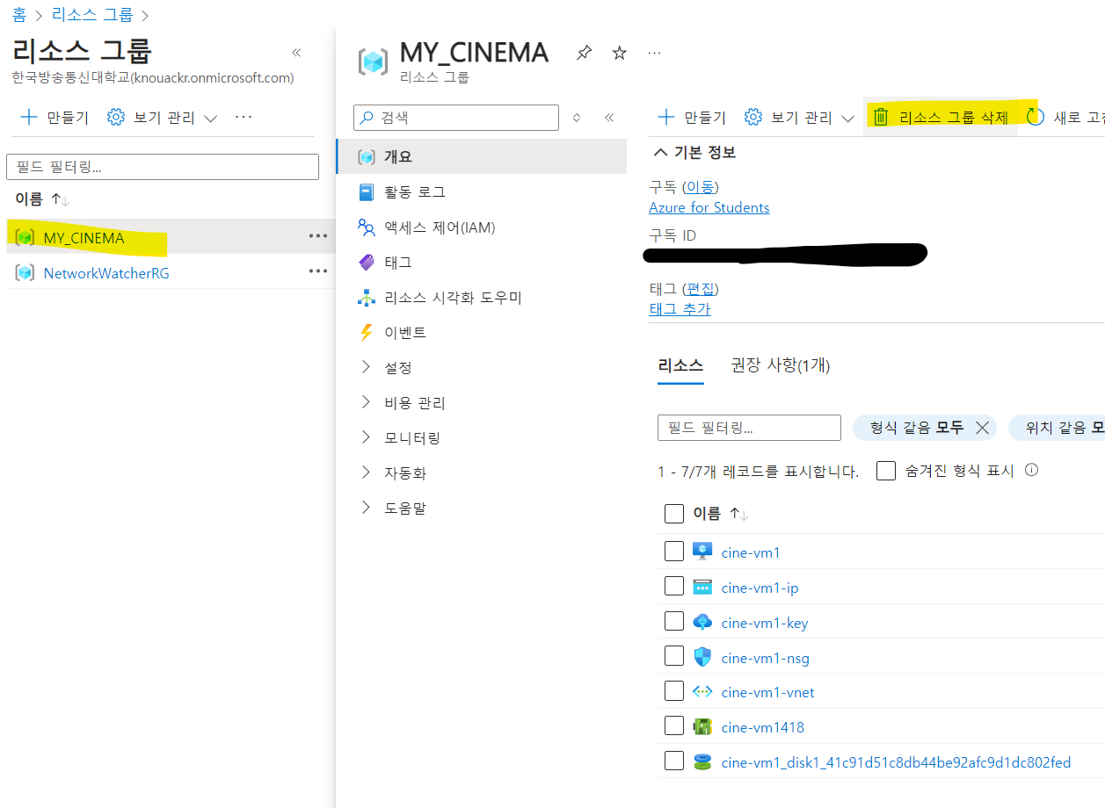Open the ellipsis menu for MY_CINEMA row
Screen dimensions: 1105x808
[x=318, y=236]
